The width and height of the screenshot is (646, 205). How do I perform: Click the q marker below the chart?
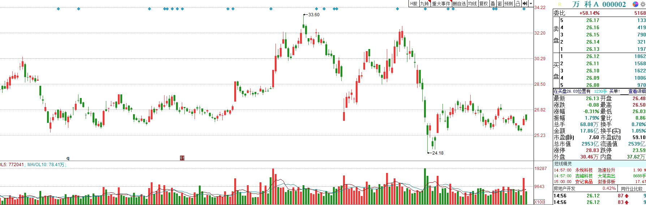tap(68, 158)
